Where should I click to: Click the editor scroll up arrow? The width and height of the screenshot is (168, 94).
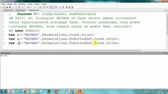coord(167,13)
